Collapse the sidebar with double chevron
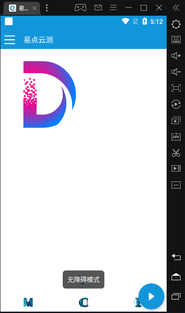Viewport: 185px width, 313px height. [x=176, y=8]
